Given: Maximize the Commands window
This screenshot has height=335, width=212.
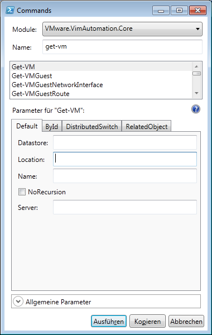Looking at the screenshot, I should point(179,11).
